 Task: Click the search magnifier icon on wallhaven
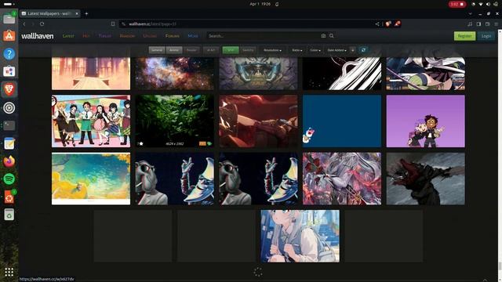331,36
